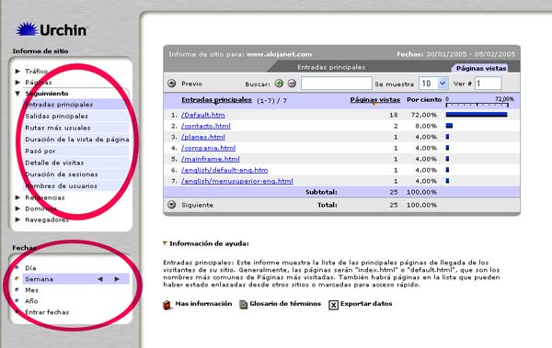Open Rutas más usuales report
552x348 pixels.
point(58,128)
